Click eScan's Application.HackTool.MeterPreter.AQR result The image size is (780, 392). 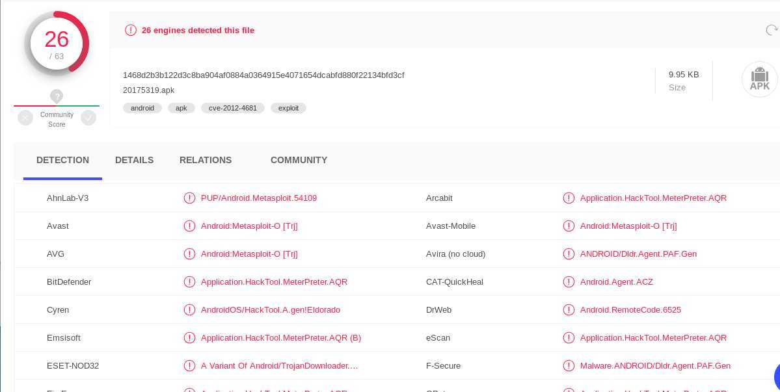[653, 338]
